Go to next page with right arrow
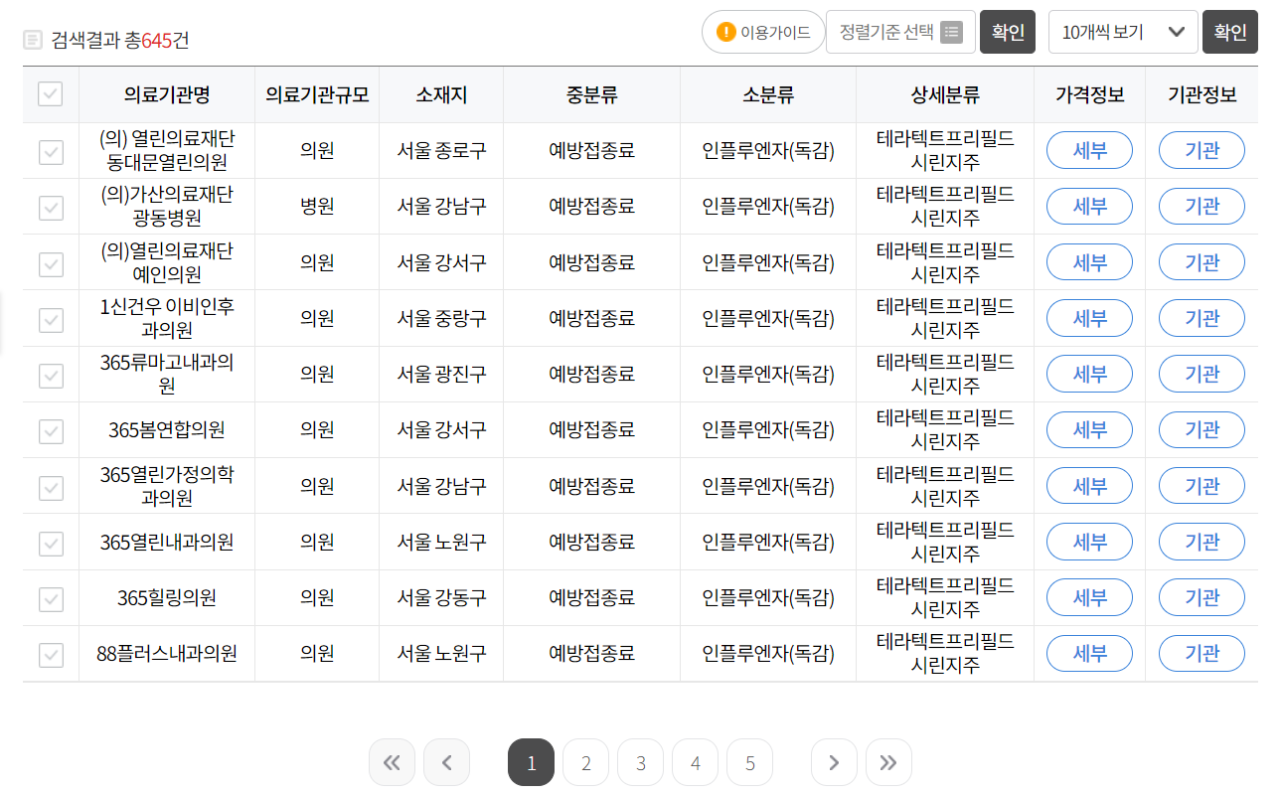Screen dimensions: 1282x796 (834, 762)
